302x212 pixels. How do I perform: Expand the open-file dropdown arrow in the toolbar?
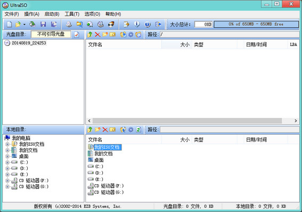pos(25,25)
